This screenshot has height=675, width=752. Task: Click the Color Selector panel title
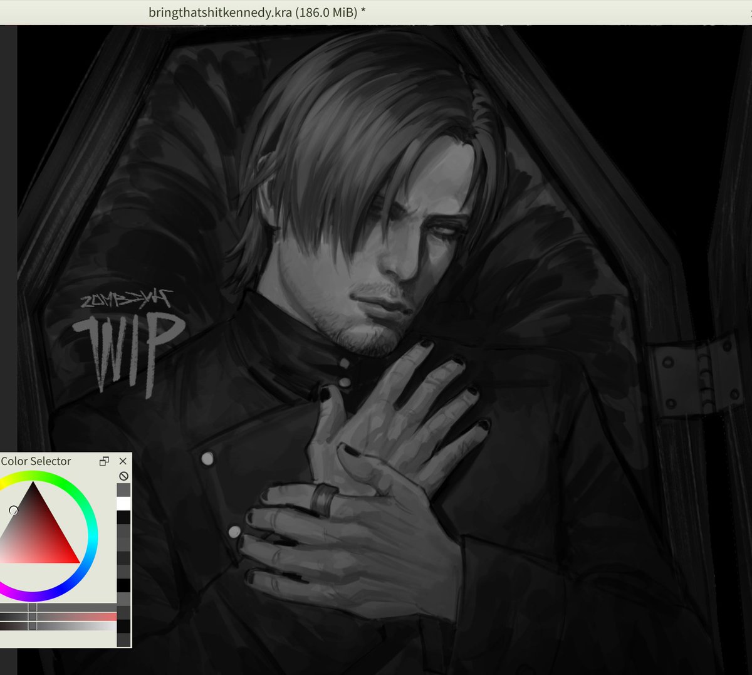(x=36, y=461)
